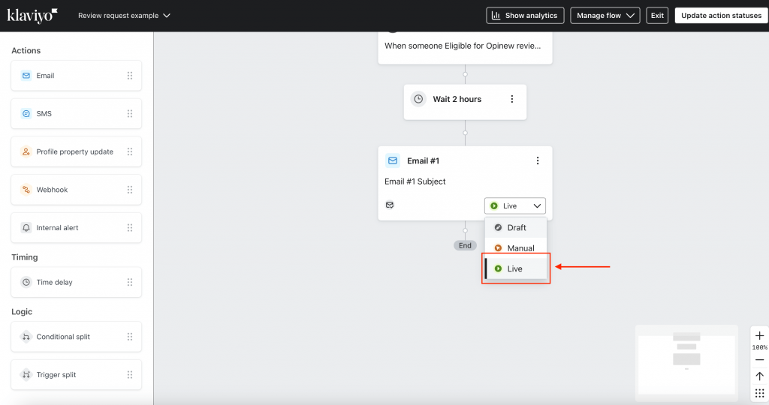769x405 pixels.
Task: Click the flow minimap thumbnail
Action: [x=686, y=362]
